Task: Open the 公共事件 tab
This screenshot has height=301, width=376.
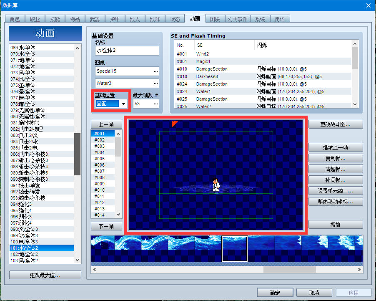Action: 238,19
